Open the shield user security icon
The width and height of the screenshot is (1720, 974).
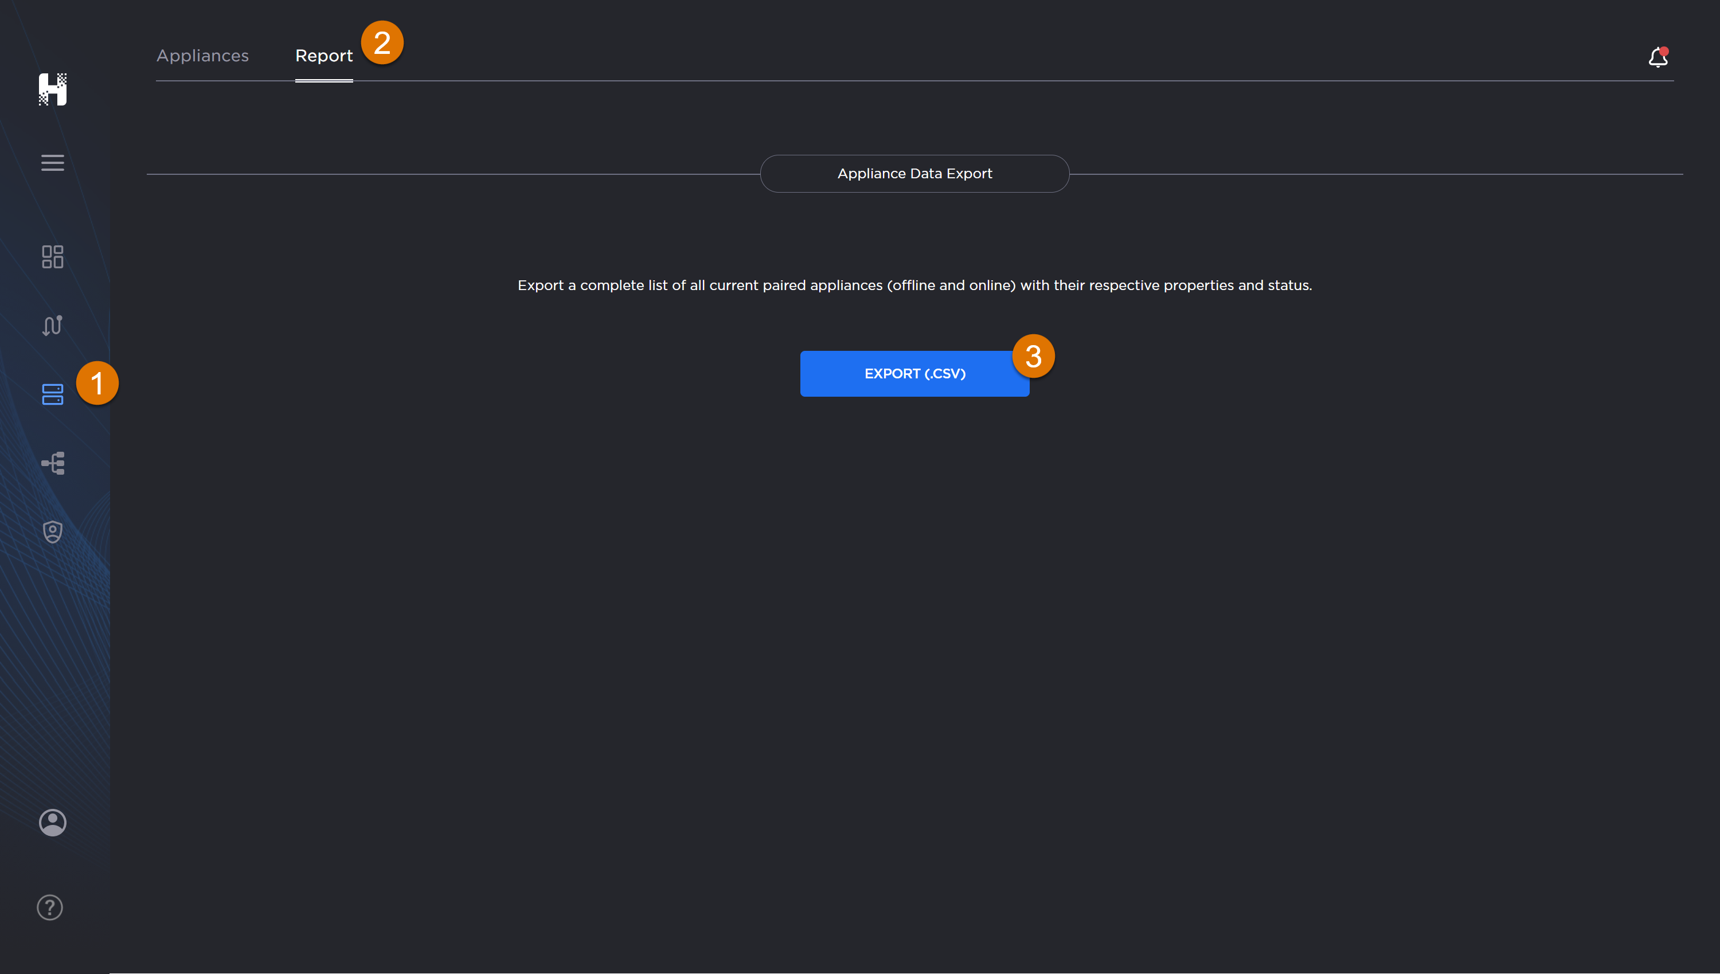click(x=52, y=532)
